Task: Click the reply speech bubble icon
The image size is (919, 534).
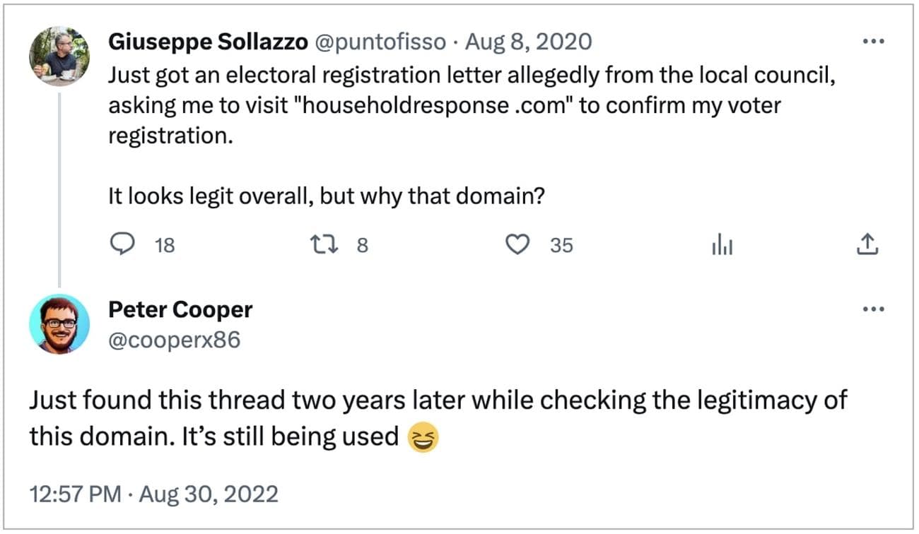Action: (124, 244)
